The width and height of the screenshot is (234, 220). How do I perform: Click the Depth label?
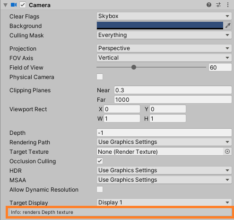(17, 133)
